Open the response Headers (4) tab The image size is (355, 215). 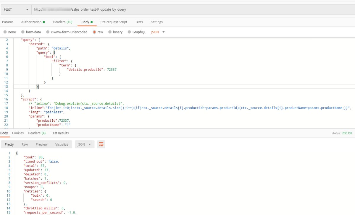37,133
